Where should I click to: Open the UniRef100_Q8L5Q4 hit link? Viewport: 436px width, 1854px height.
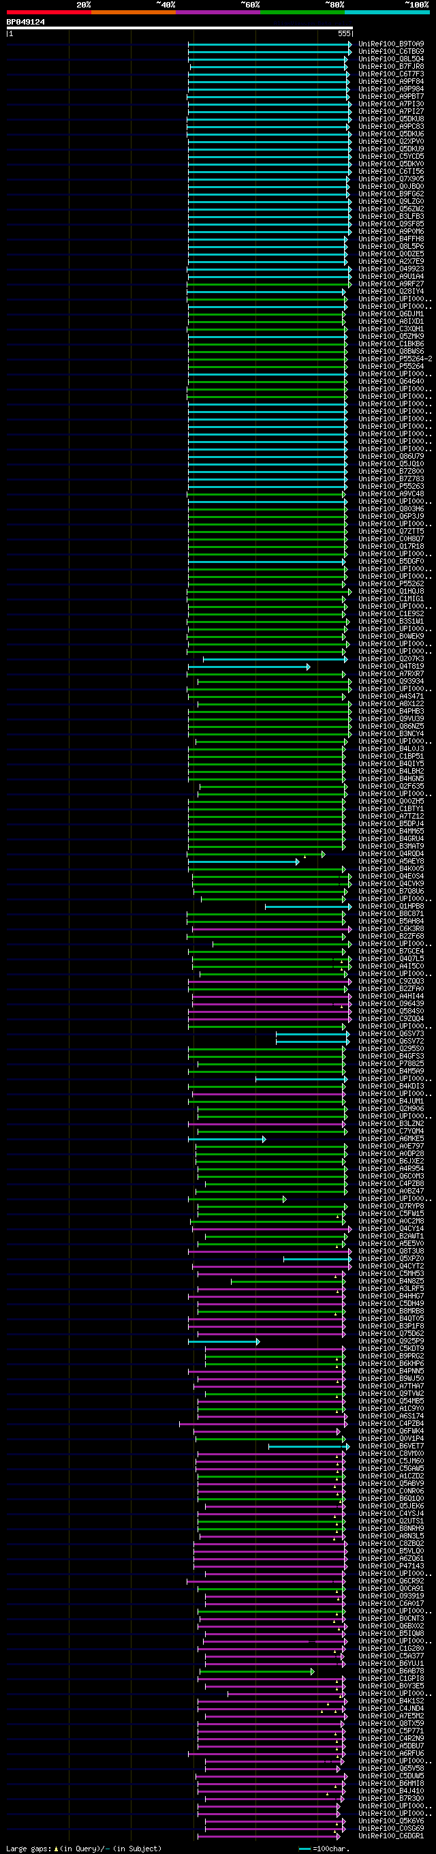coord(392,59)
